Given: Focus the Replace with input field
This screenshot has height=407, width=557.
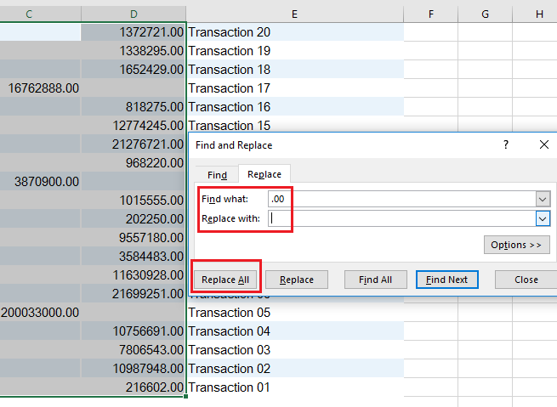Looking at the screenshot, I should [400, 218].
